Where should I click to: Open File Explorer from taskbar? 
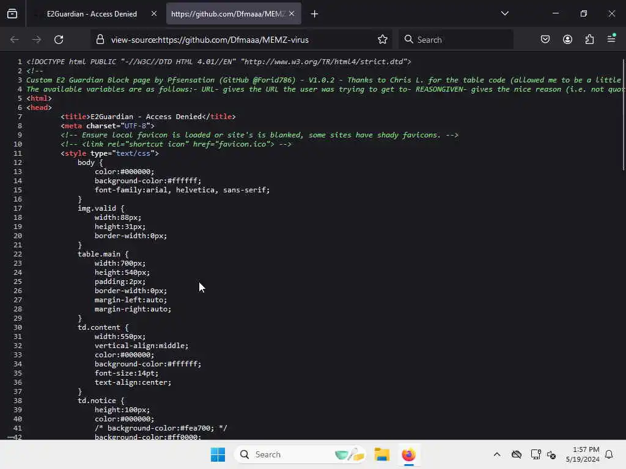click(x=381, y=454)
